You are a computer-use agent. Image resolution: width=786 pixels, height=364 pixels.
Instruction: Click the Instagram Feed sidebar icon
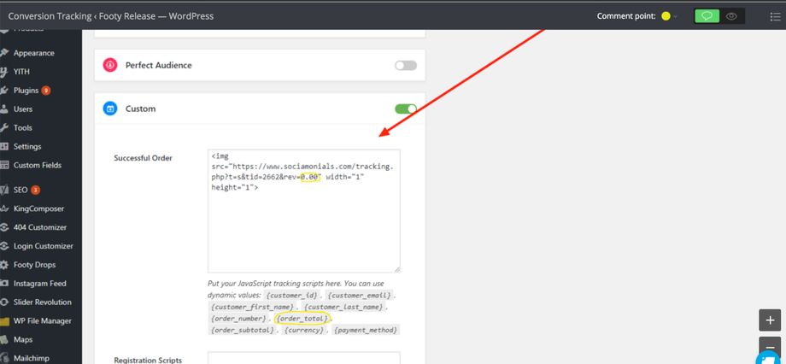click(4, 284)
